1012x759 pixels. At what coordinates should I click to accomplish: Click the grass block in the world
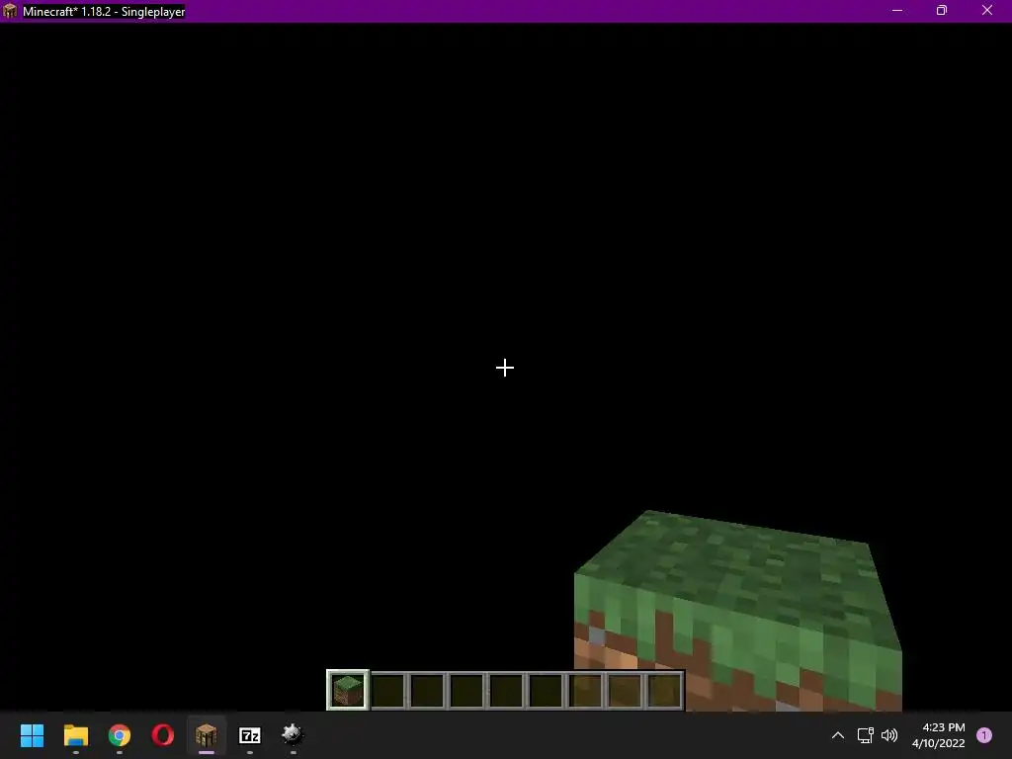737,610
